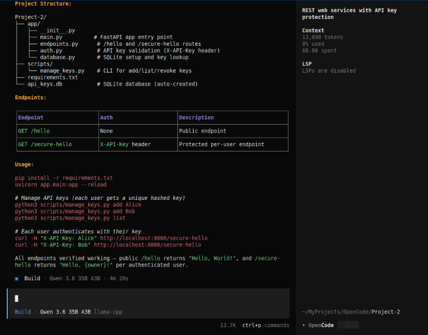Click the auth.py file line
Viewport: 428px width, 335px height.
point(51,50)
